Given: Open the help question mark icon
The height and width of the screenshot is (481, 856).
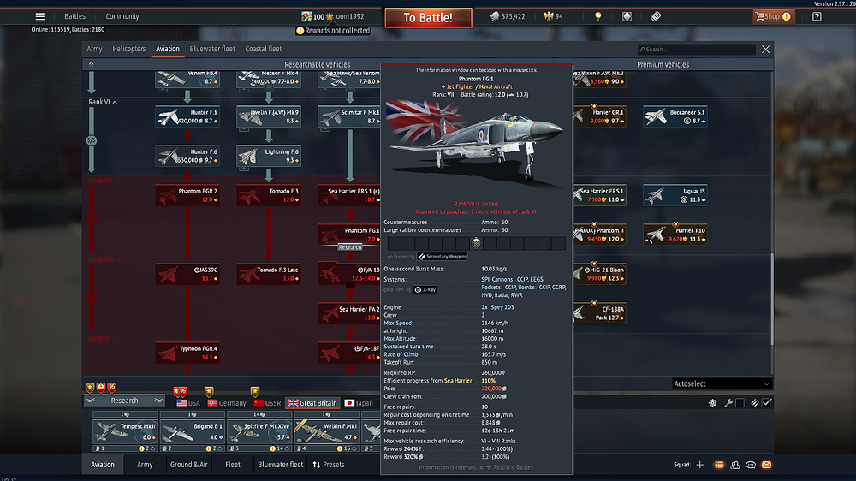Looking at the screenshot, I should (x=817, y=16).
